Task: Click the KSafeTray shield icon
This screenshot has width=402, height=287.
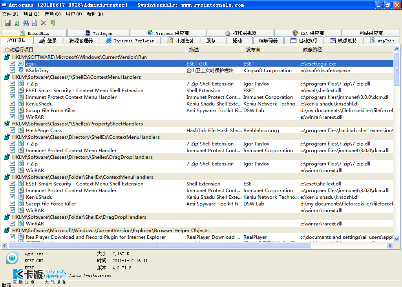Action: coord(21,70)
